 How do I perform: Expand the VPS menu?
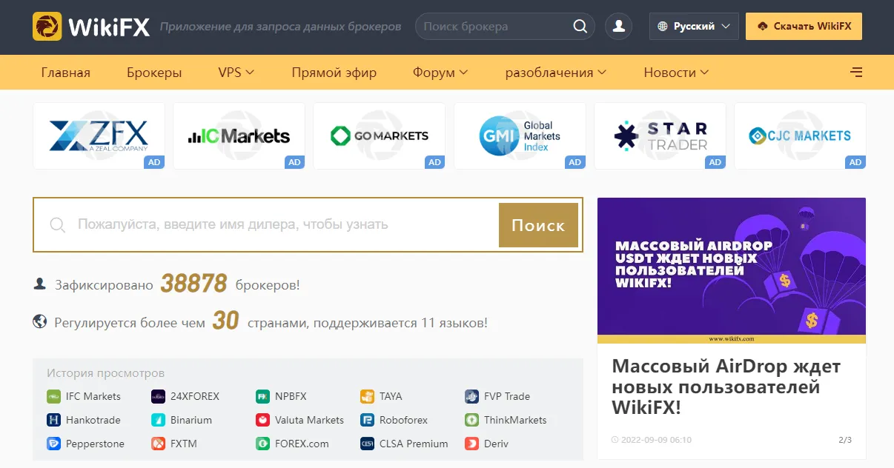point(236,73)
